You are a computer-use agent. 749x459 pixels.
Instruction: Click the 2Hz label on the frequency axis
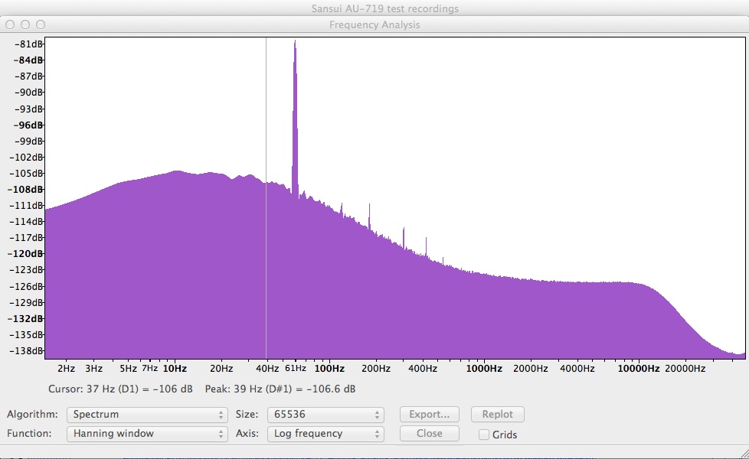[67, 368]
